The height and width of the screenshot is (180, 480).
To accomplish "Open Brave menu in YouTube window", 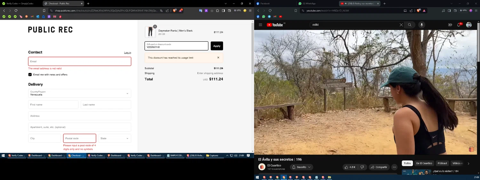I will [x=476, y=11].
